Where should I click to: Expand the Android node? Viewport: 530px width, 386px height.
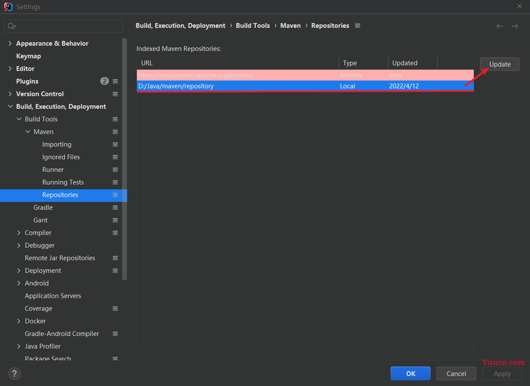point(19,283)
